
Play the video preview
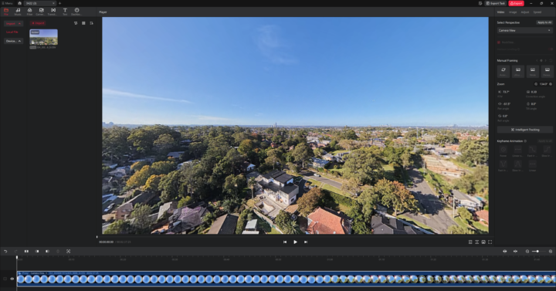(x=295, y=242)
